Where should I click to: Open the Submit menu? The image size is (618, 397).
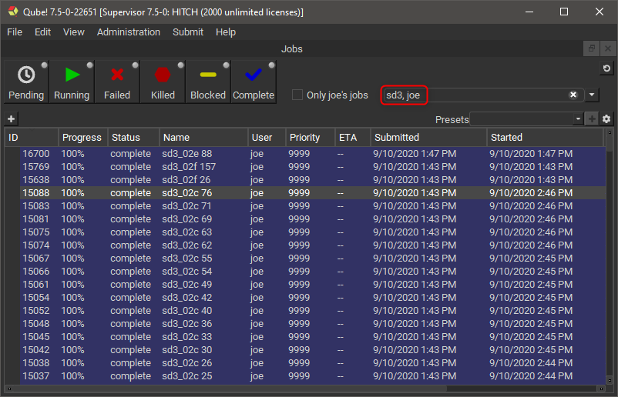click(x=188, y=32)
